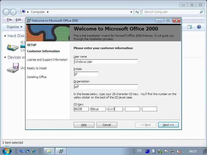Image resolution: width=207 pixels, height=155 pixels.
Task: Click third CD Key box with wvr3
Action: [x=115, y=109]
